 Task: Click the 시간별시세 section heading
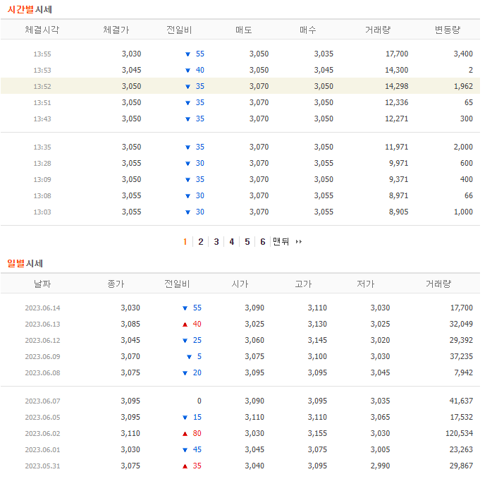pyautogui.click(x=30, y=9)
